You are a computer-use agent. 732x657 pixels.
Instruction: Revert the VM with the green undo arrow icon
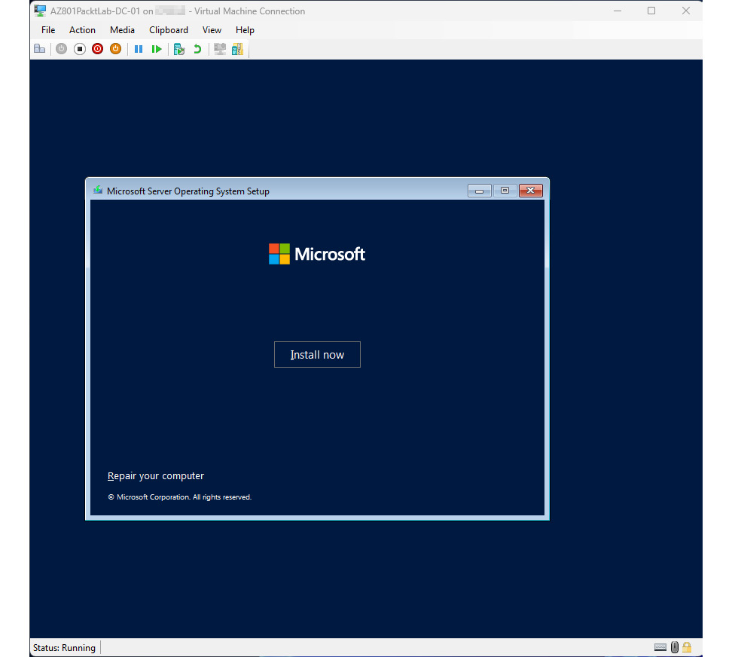(197, 49)
